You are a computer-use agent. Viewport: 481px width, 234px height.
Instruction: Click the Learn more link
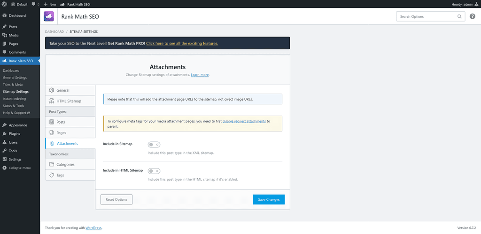coord(200,75)
